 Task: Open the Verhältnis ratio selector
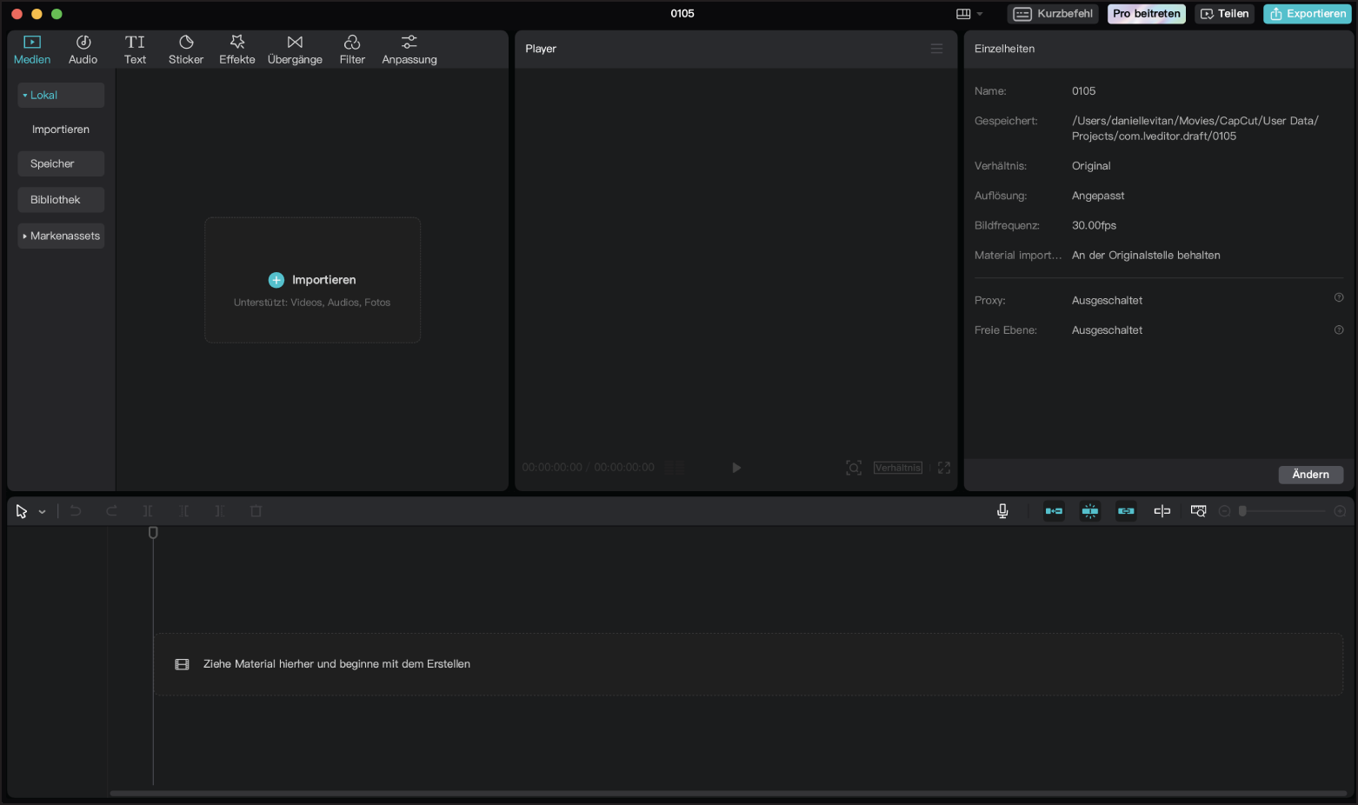click(898, 468)
